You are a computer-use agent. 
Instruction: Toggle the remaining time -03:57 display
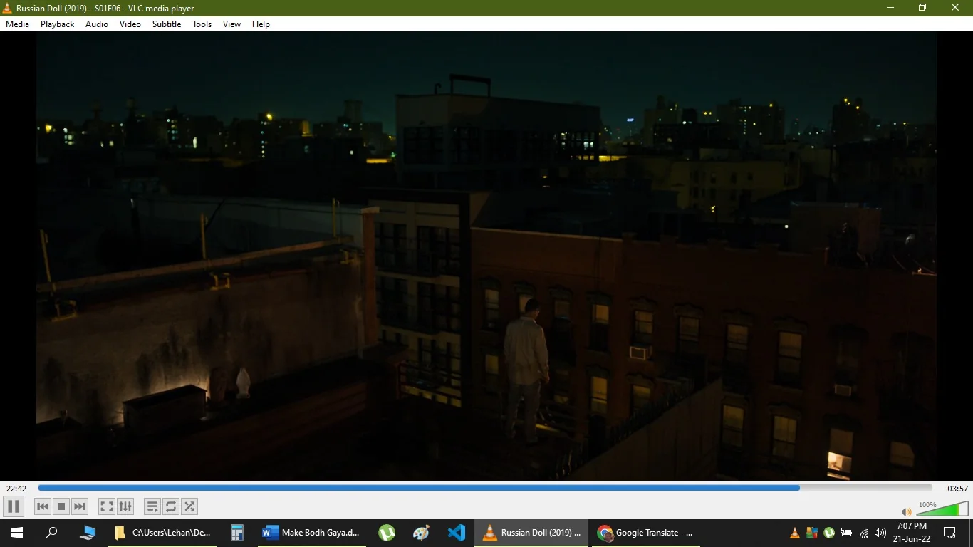coord(957,489)
